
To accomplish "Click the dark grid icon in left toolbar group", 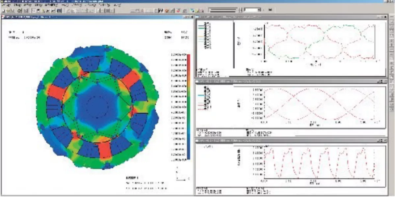I will 59,11.
